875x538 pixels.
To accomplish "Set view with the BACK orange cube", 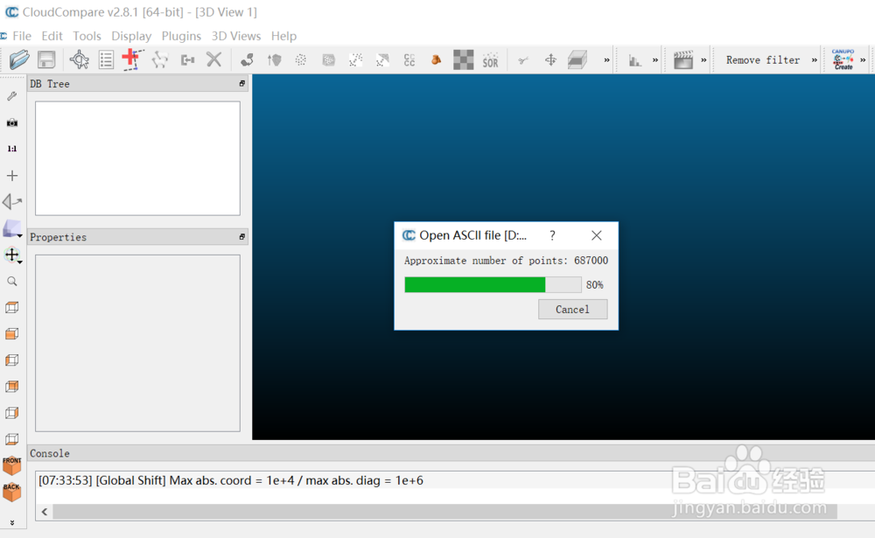I will (11, 492).
